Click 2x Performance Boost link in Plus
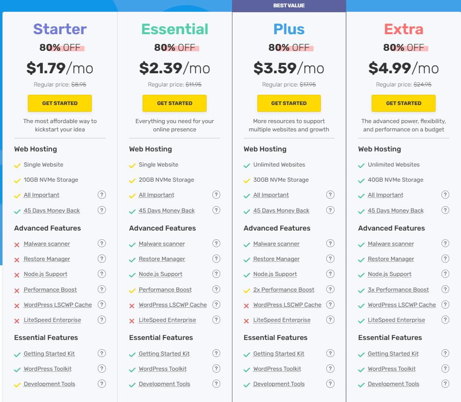 [284, 290]
